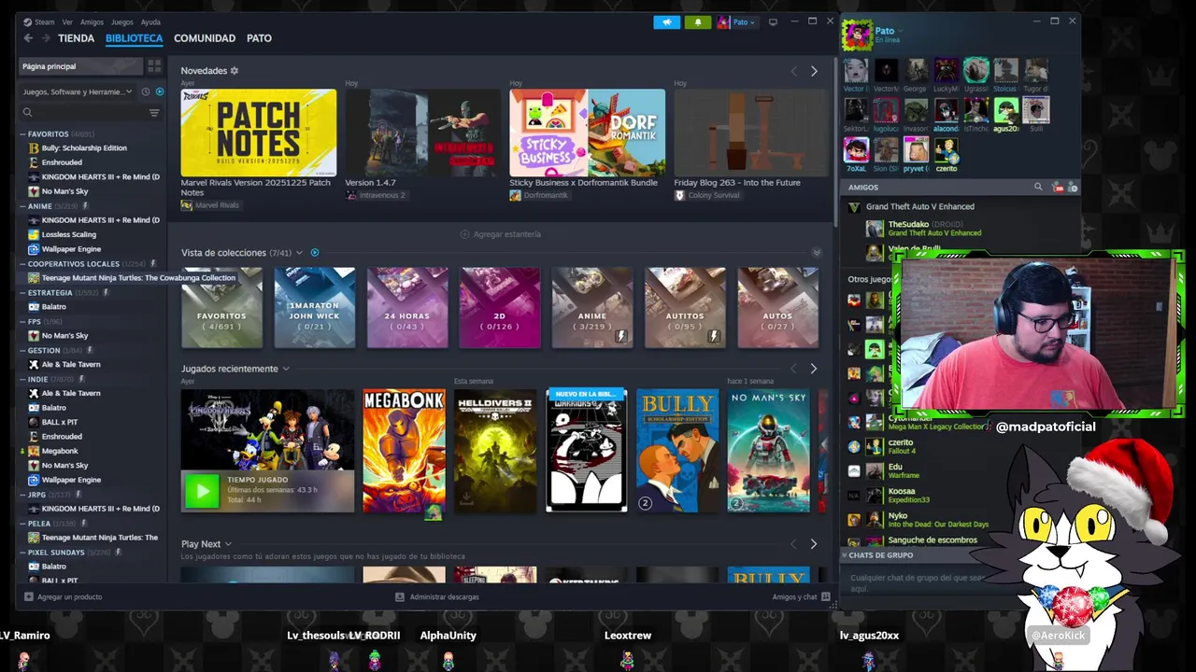Open the 24 Horas collection tile
Image resolution: width=1196 pixels, height=672 pixels.
coord(407,307)
